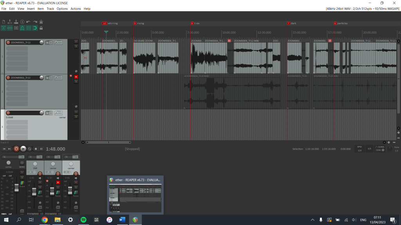Viewport: 401px width, 225px height.
Task: Open the trim envelope button on ZOOM0001_Tr12
Action: (58, 43)
